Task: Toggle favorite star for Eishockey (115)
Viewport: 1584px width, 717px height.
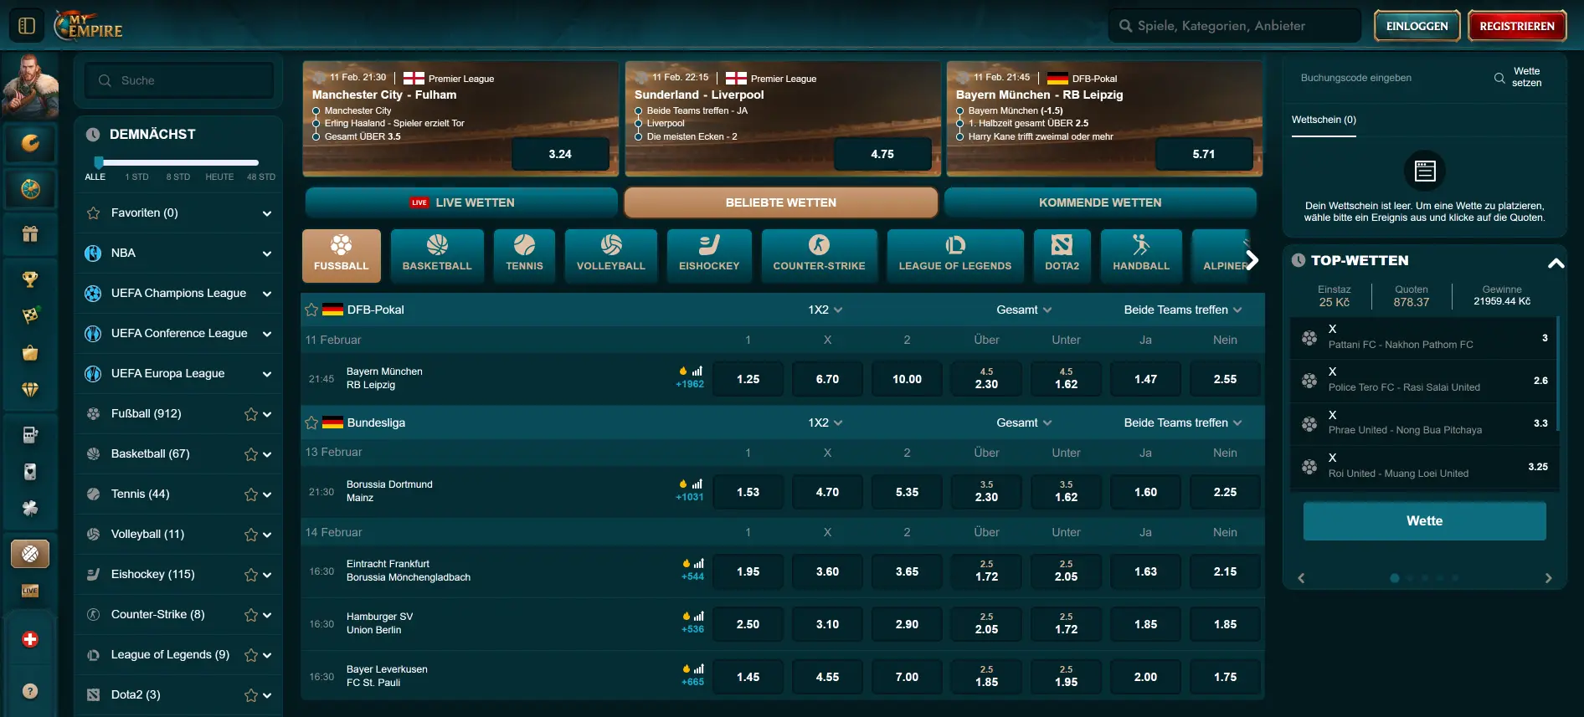Action: point(250,575)
